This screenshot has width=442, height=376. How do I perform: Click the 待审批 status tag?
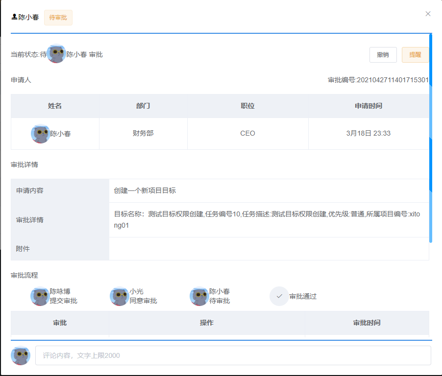58,18
